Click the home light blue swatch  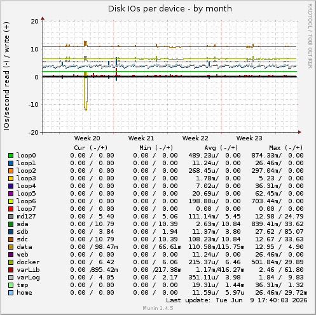11,293
